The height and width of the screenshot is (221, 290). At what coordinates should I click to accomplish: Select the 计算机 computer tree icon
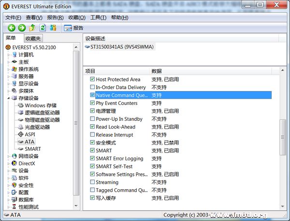[14, 55]
